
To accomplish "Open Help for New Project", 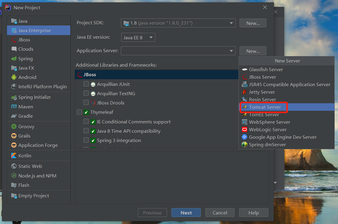I will click(253, 213).
